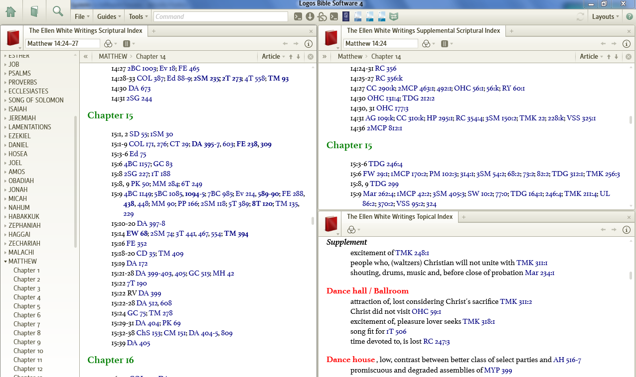This screenshot has height=377, width=636.
Task: Show information for the Topical Index resource
Action: coord(627,230)
